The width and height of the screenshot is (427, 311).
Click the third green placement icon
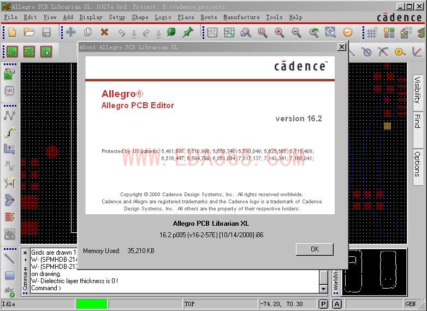click(46, 51)
